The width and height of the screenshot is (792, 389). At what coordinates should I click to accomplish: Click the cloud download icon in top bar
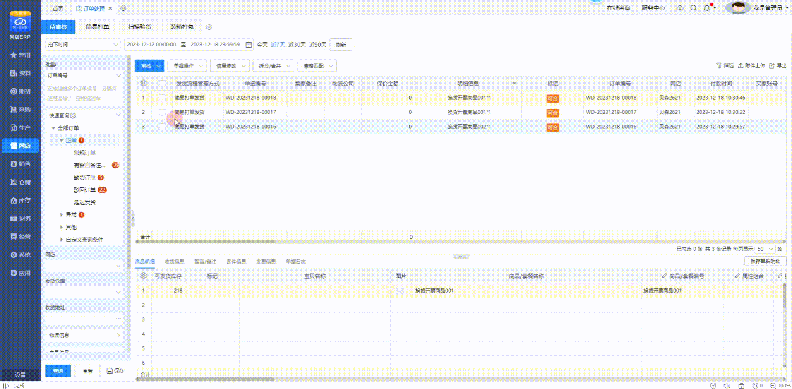coord(680,8)
